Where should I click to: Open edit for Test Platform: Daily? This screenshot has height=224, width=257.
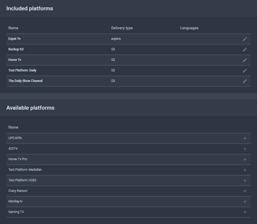pyautogui.click(x=245, y=71)
